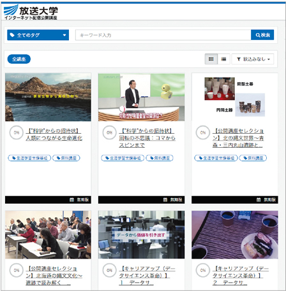The width and height of the screenshot is (286, 291).
Task: Focus the キーワード入力 search field
Action: (x=163, y=35)
